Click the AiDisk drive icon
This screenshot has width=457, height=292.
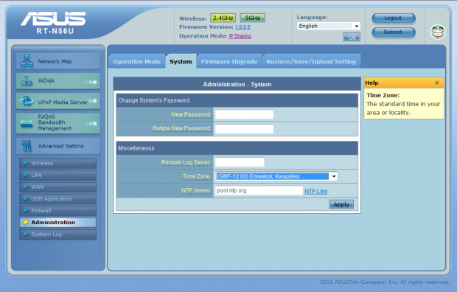(x=27, y=81)
